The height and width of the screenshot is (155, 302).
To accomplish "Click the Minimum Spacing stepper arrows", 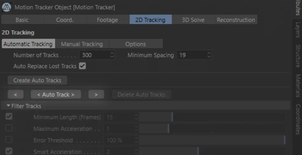I will click(209, 55).
